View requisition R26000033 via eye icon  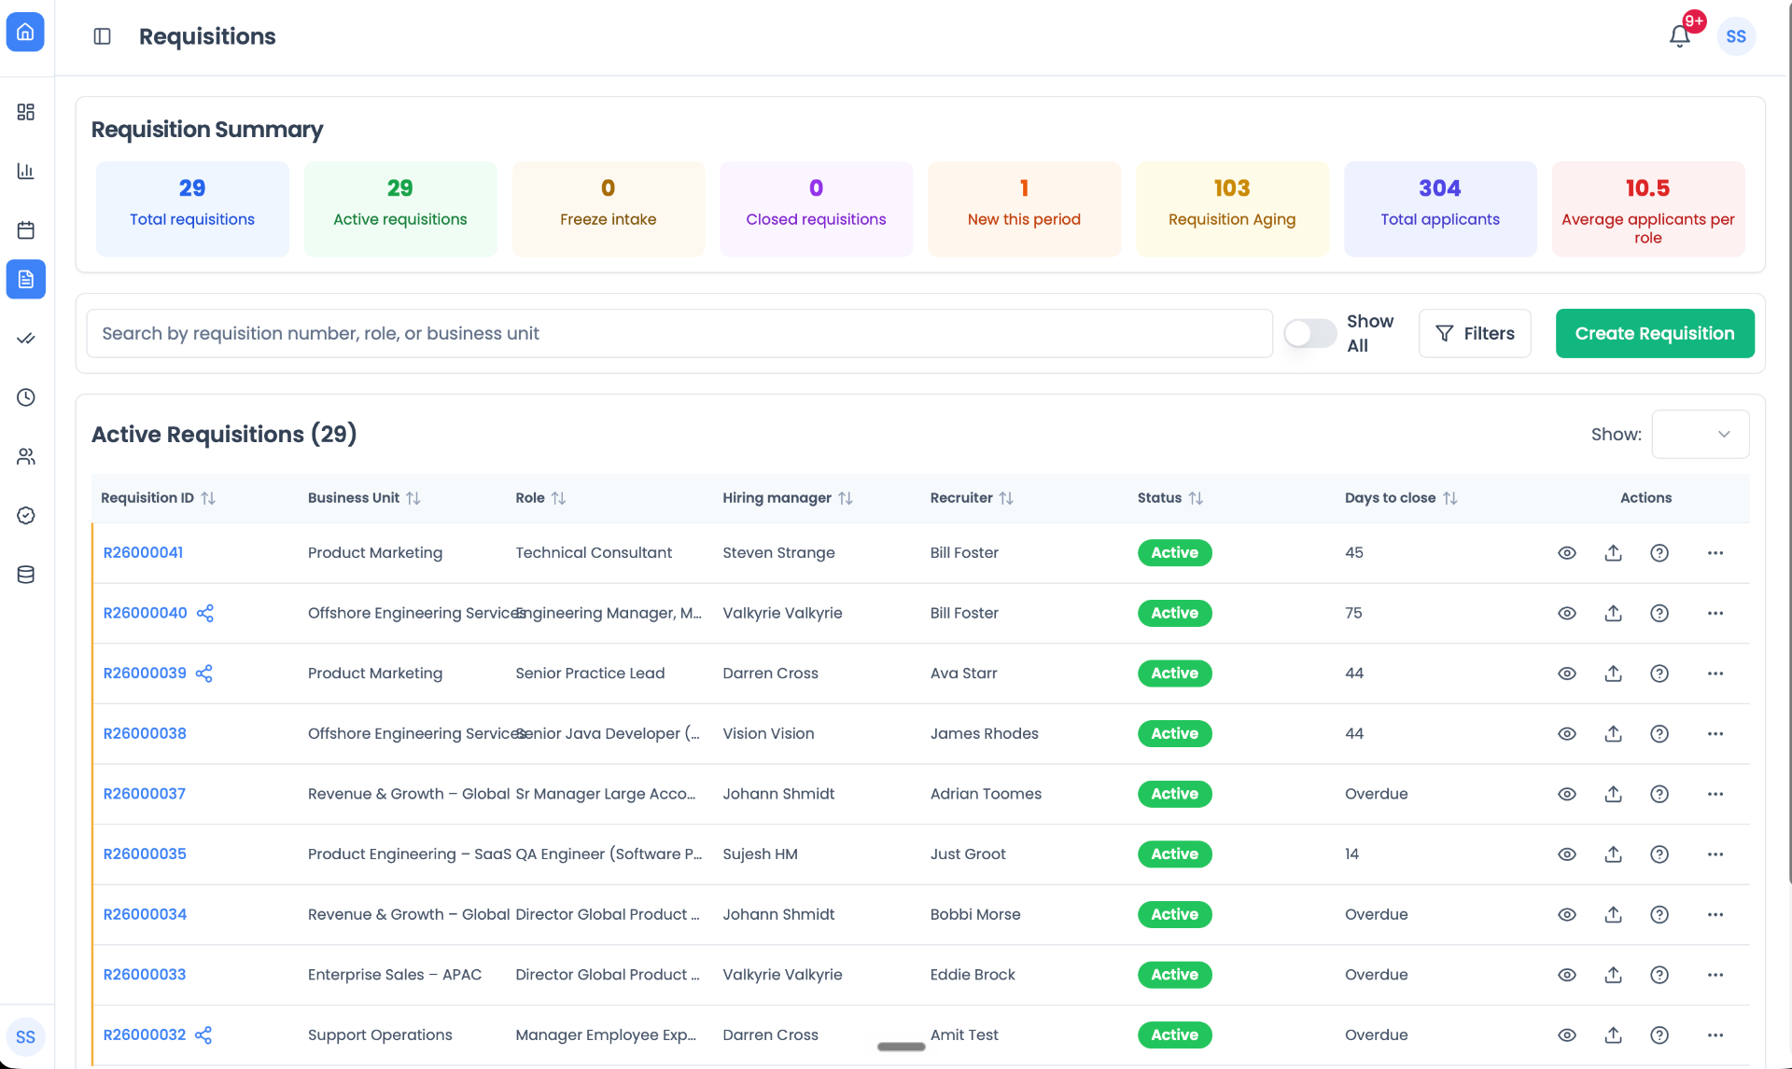[x=1567, y=975]
